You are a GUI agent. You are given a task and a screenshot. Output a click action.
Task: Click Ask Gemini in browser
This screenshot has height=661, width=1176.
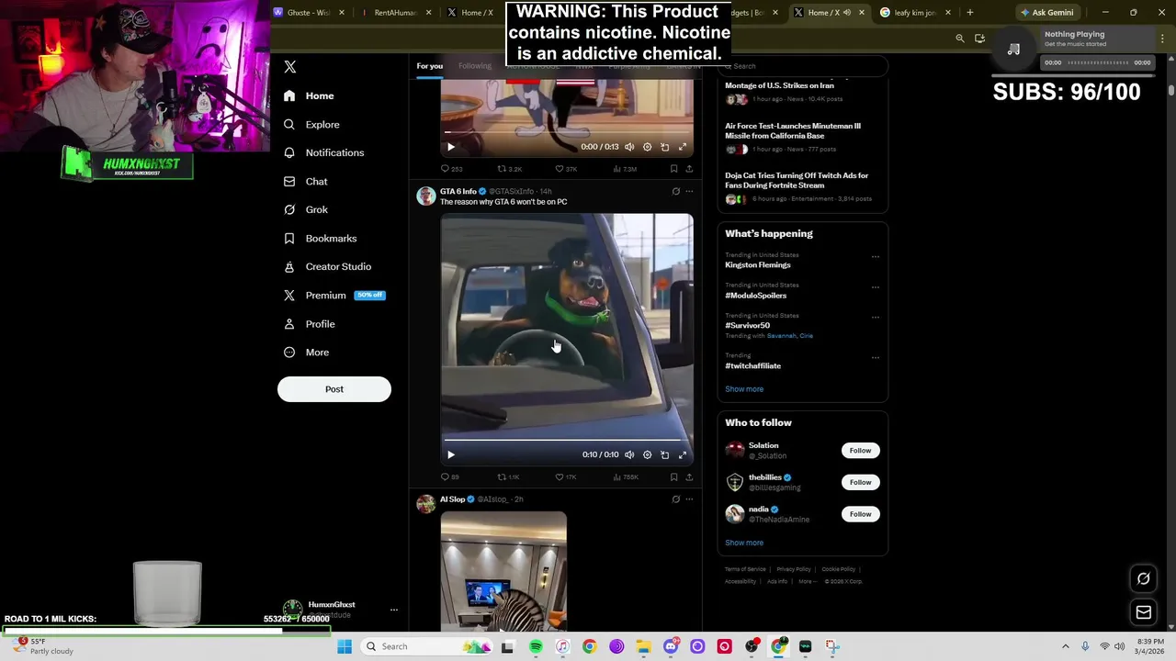tap(1046, 13)
